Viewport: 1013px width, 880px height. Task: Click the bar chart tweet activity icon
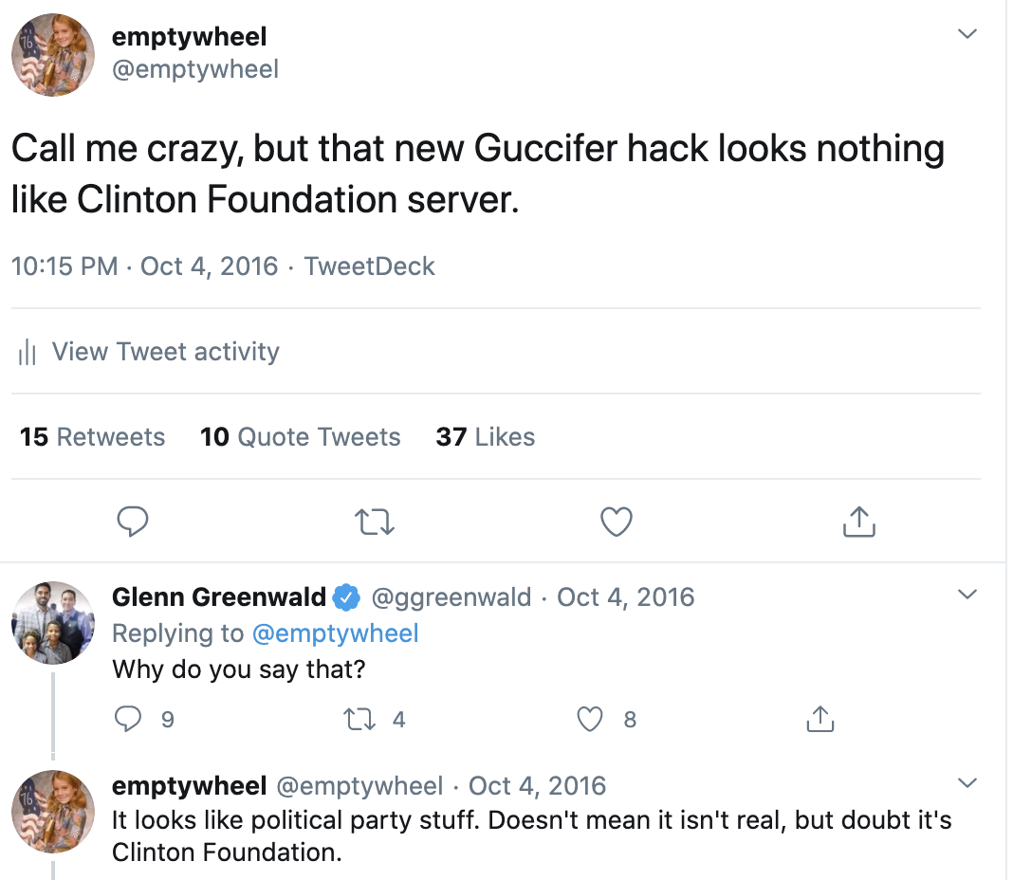click(x=28, y=352)
